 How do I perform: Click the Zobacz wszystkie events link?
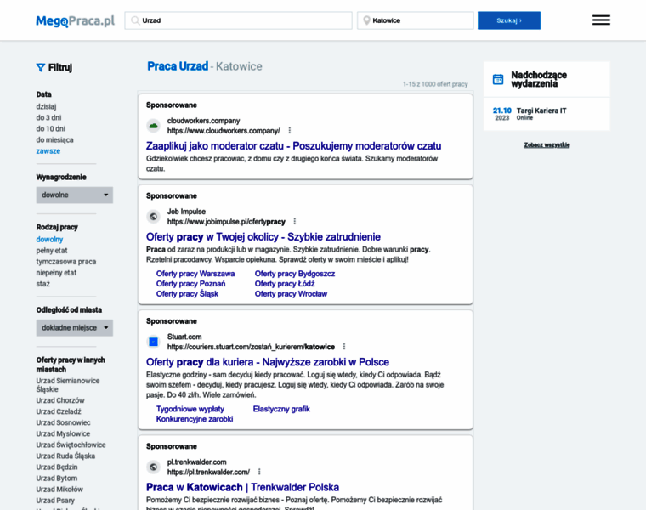coord(547,145)
